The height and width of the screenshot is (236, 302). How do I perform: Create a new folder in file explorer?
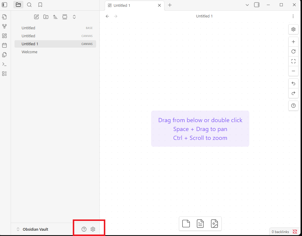coord(46,17)
